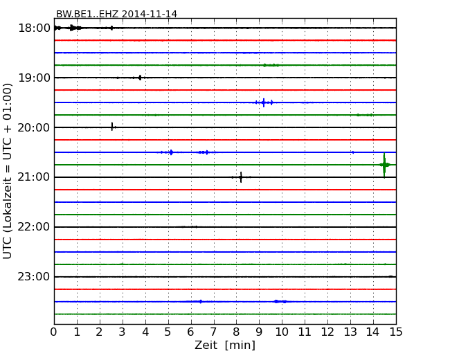Click the x-axis tick label 3
This screenshot has width=450, height=360.
click(123, 332)
